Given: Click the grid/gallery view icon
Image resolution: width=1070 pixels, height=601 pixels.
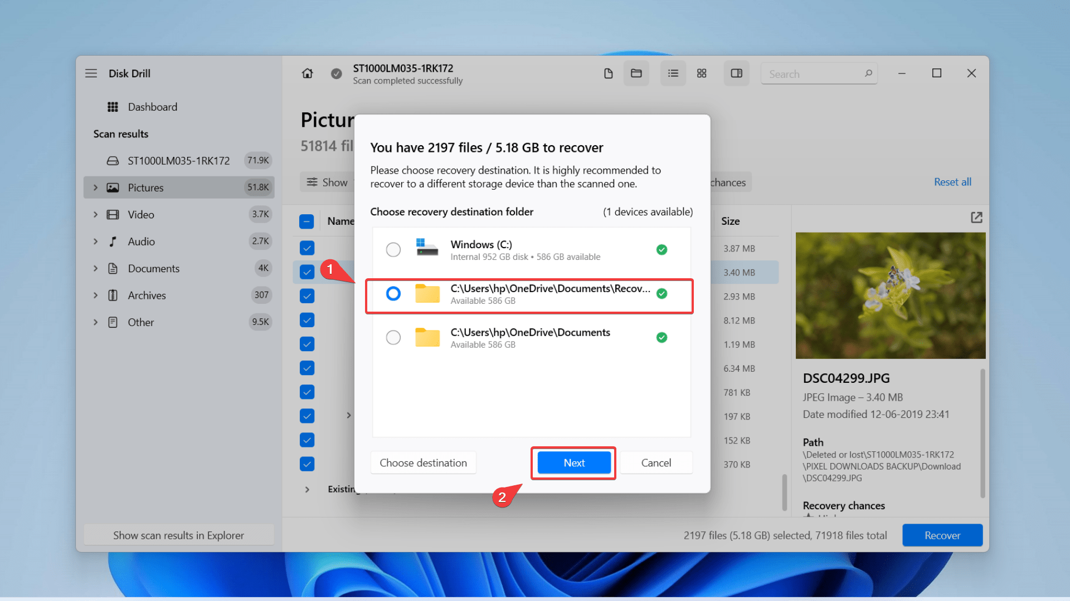Looking at the screenshot, I should (702, 73).
